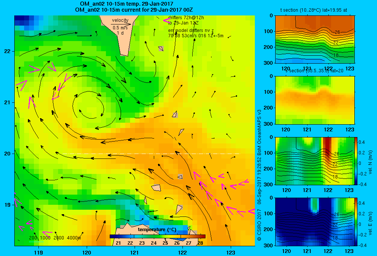This screenshot has height=256, width=377.
Task: Click longitude label 122 below the main map
Action: point(183,252)
